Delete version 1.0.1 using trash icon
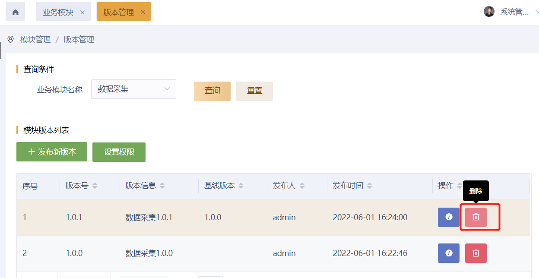This screenshot has height=278, width=539. click(x=476, y=217)
